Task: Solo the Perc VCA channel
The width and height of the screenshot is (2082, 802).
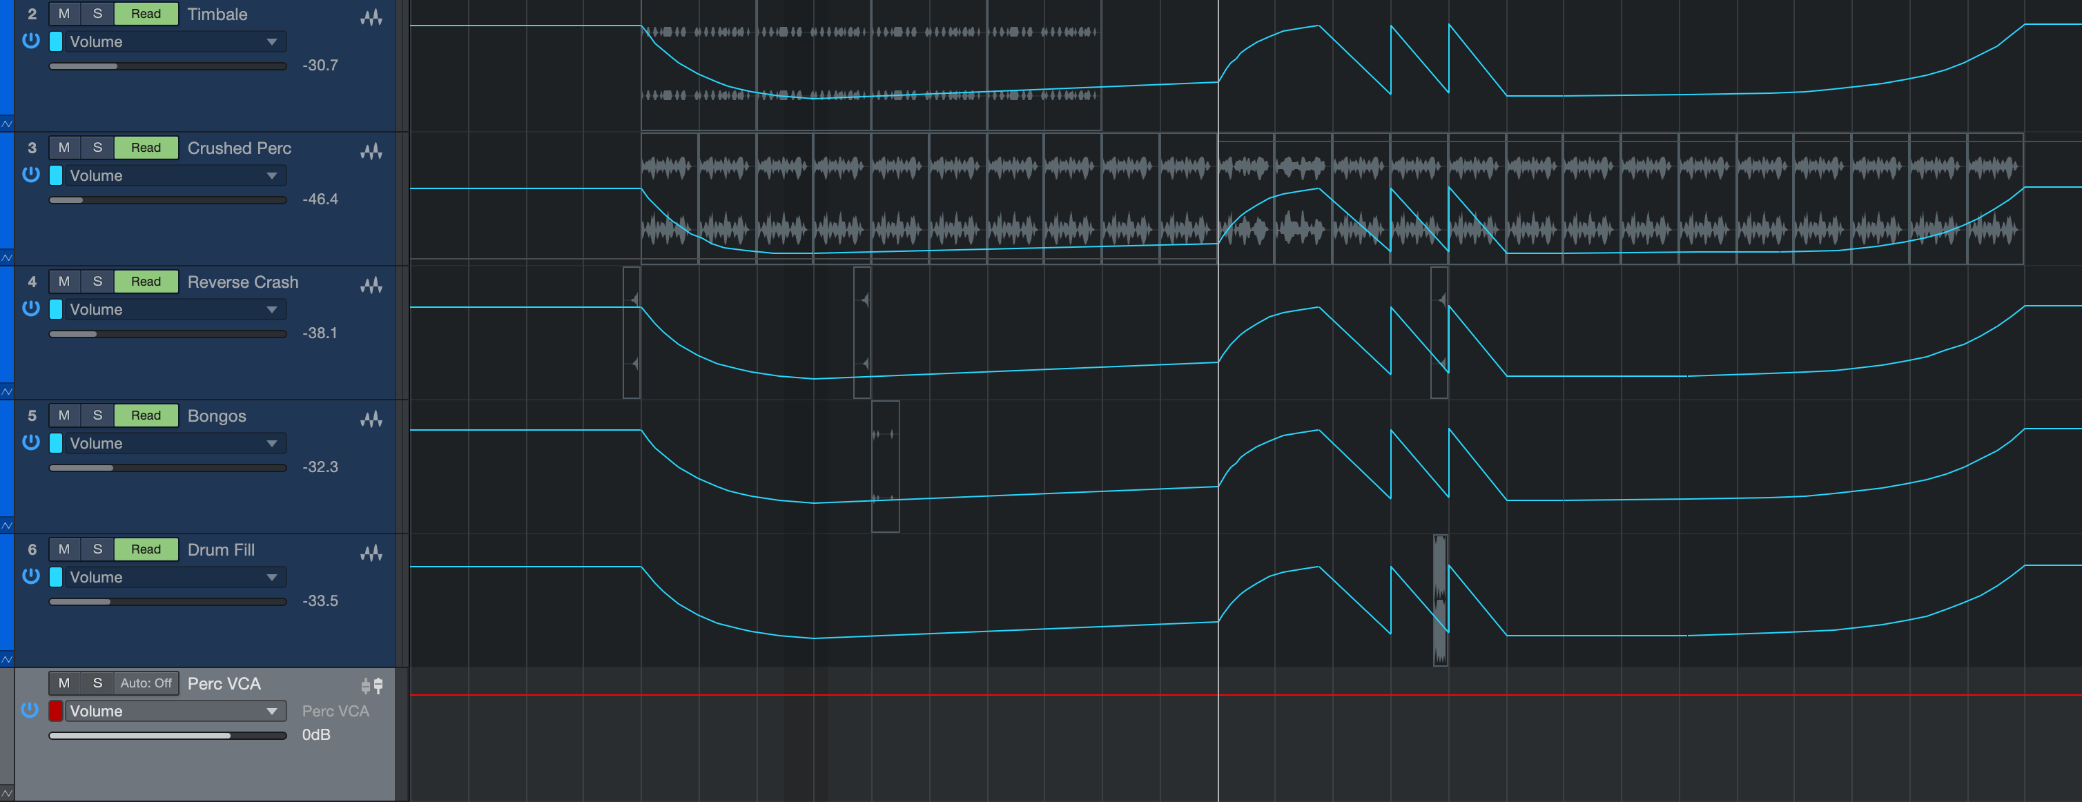Action: 98,683
